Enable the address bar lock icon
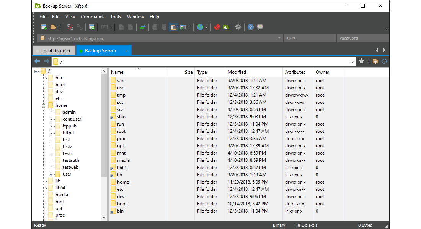 tap(42, 38)
